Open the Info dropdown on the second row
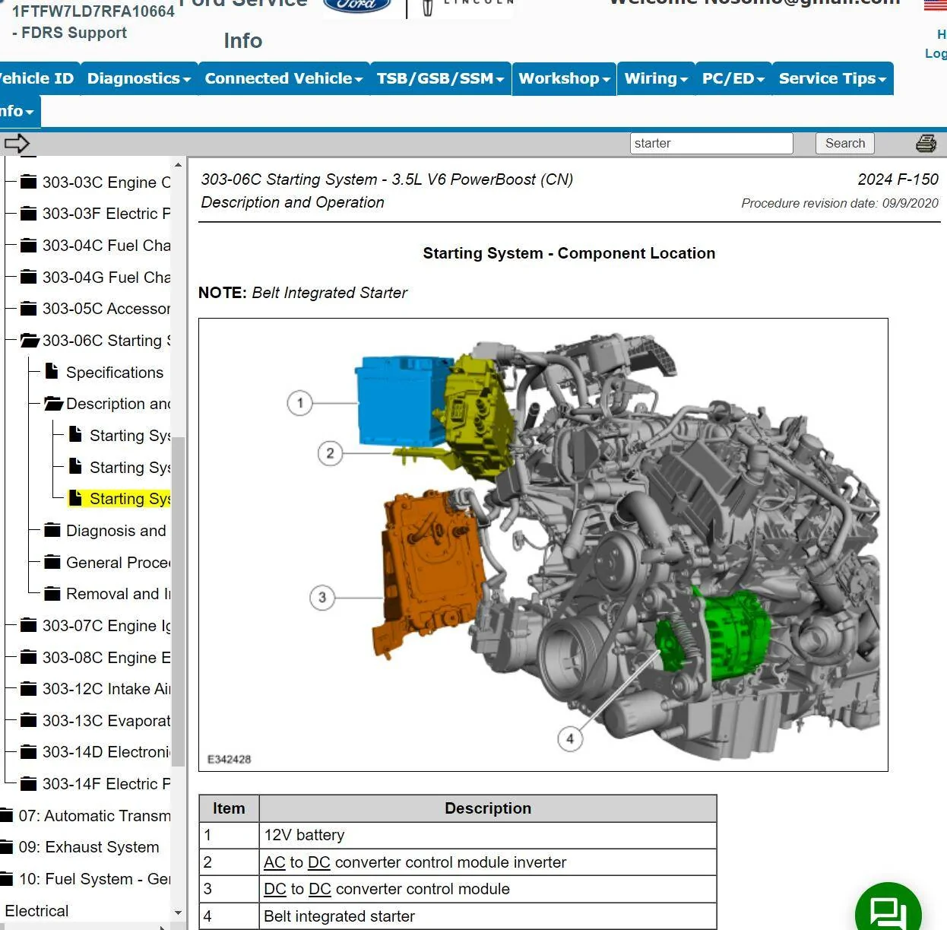 point(19,111)
